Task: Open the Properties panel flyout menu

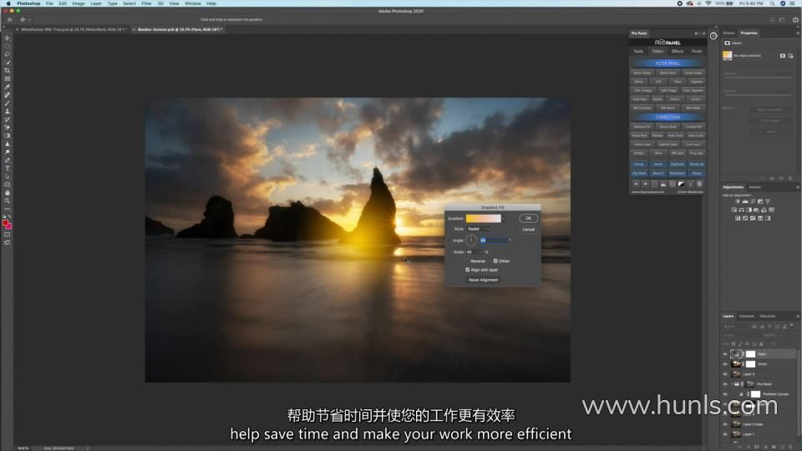Action: [x=797, y=33]
